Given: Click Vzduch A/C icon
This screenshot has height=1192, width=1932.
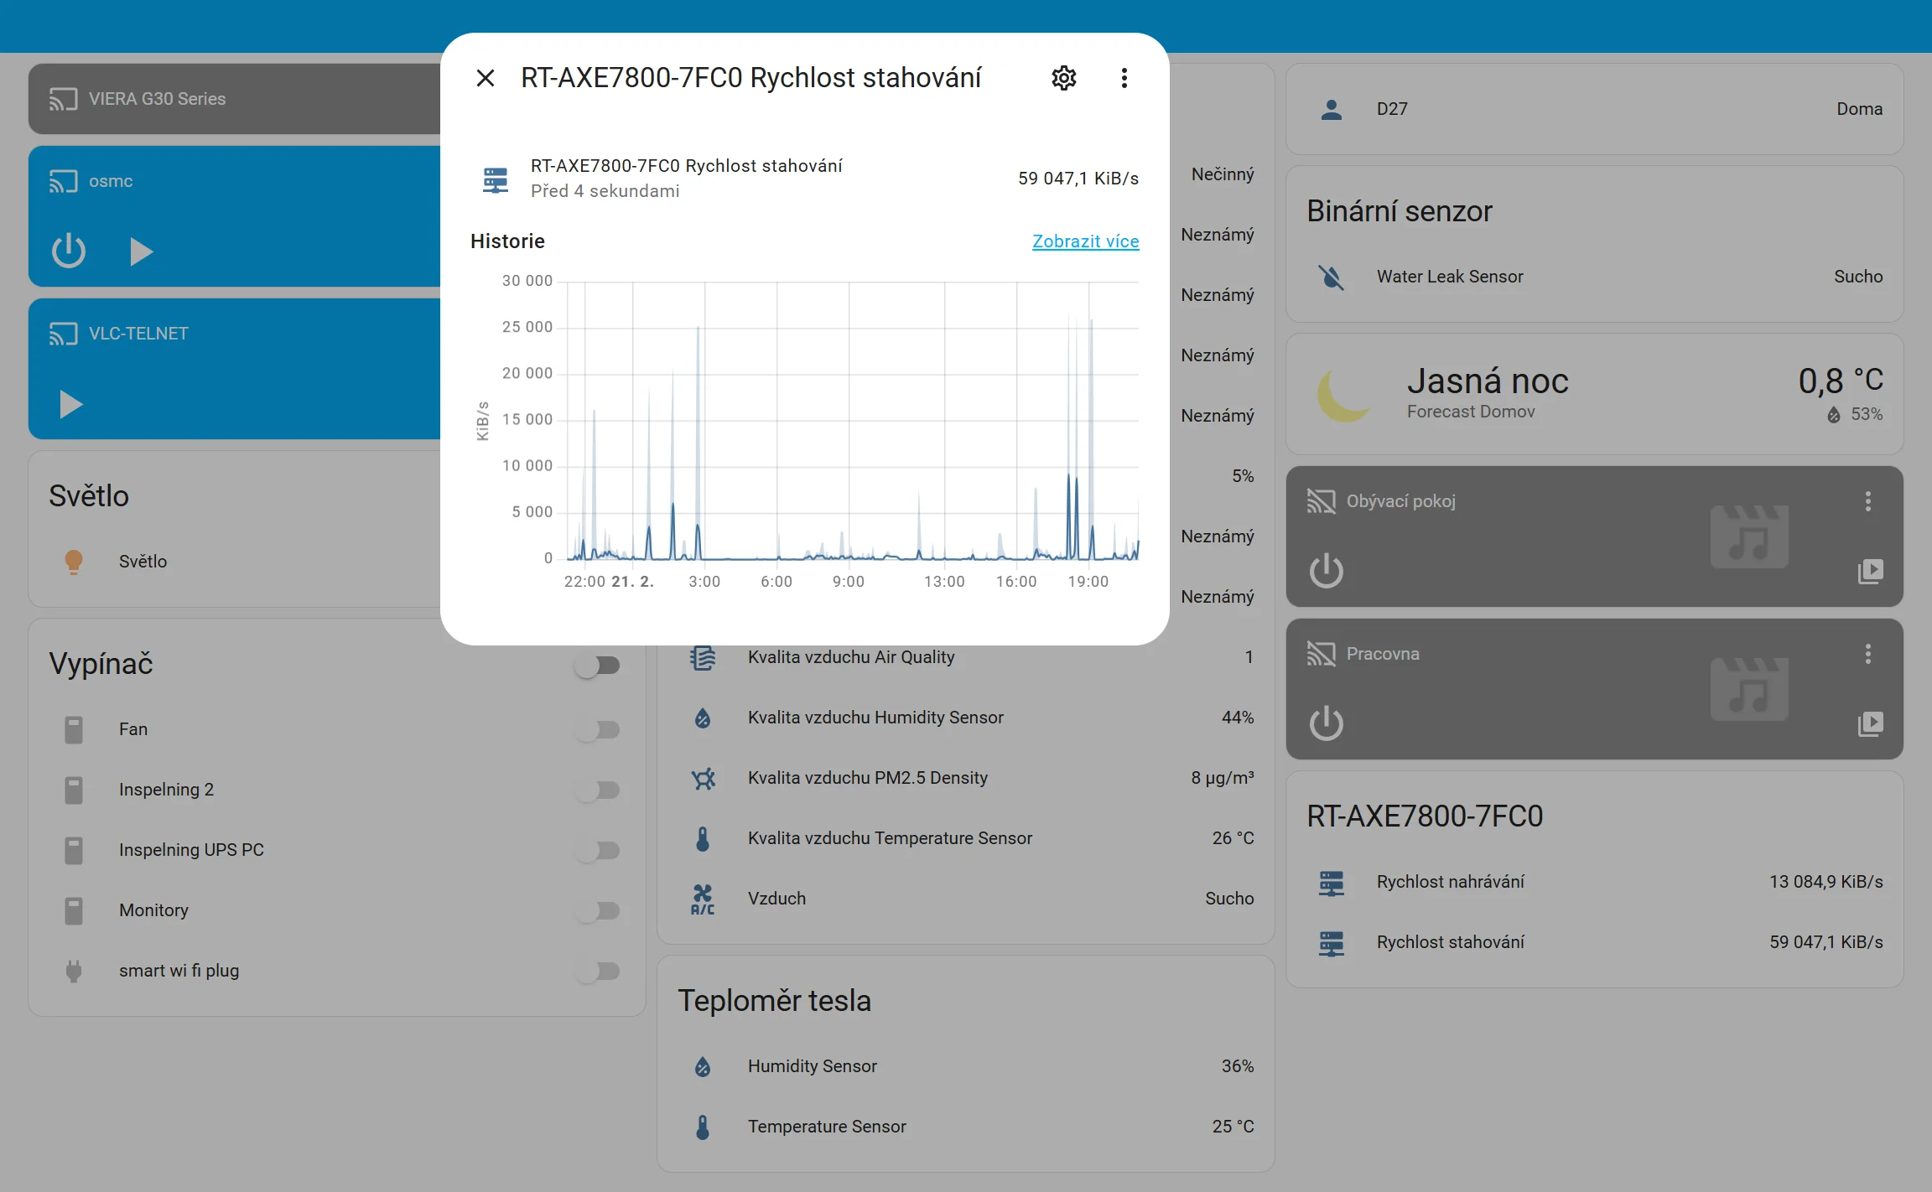Looking at the screenshot, I should coord(703,899).
